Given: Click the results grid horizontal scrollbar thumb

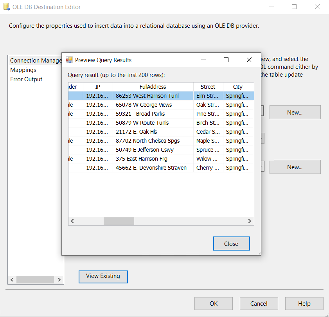Looking at the screenshot, I should click(x=119, y=221).
